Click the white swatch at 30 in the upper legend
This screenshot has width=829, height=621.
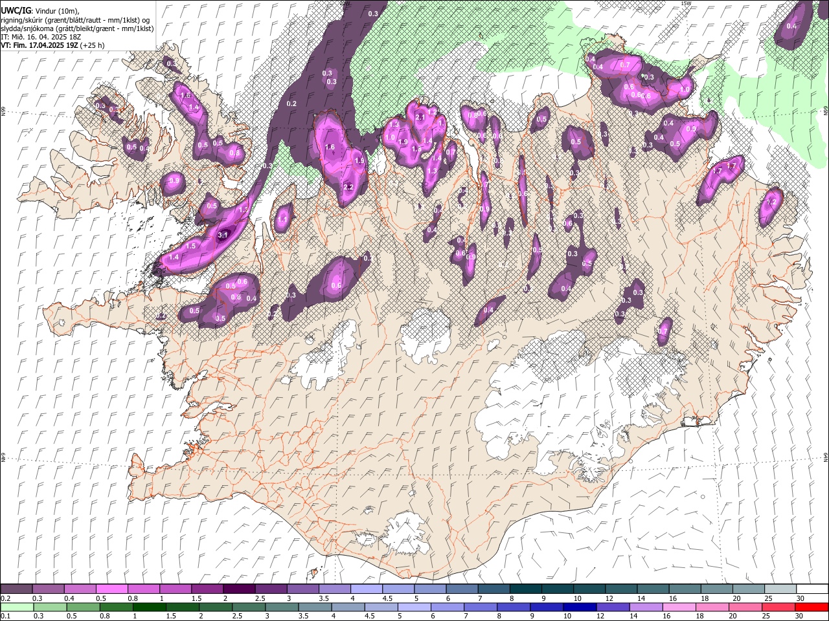point(812,589)
